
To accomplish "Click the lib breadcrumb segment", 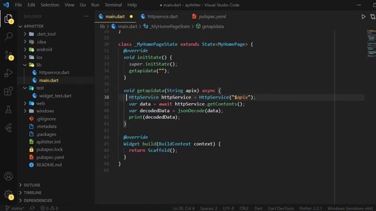I will click(x=102, y=26).
